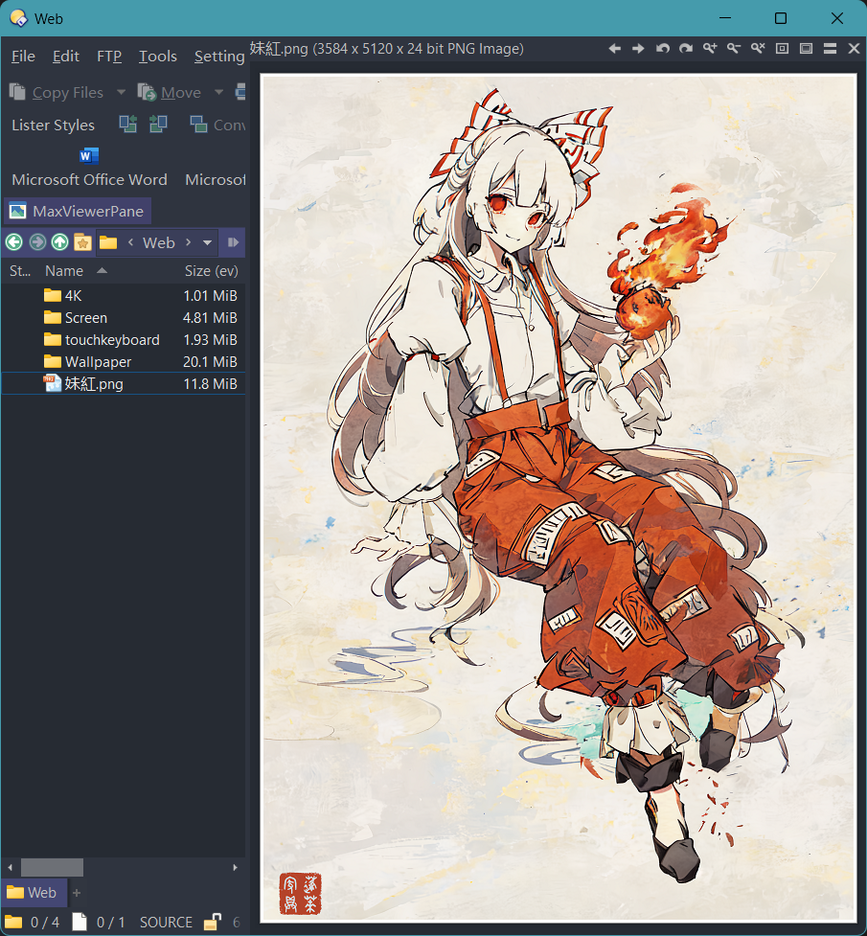Open the FTP menu
This screenshot has width=867, height=936.
tap(109, 57)
